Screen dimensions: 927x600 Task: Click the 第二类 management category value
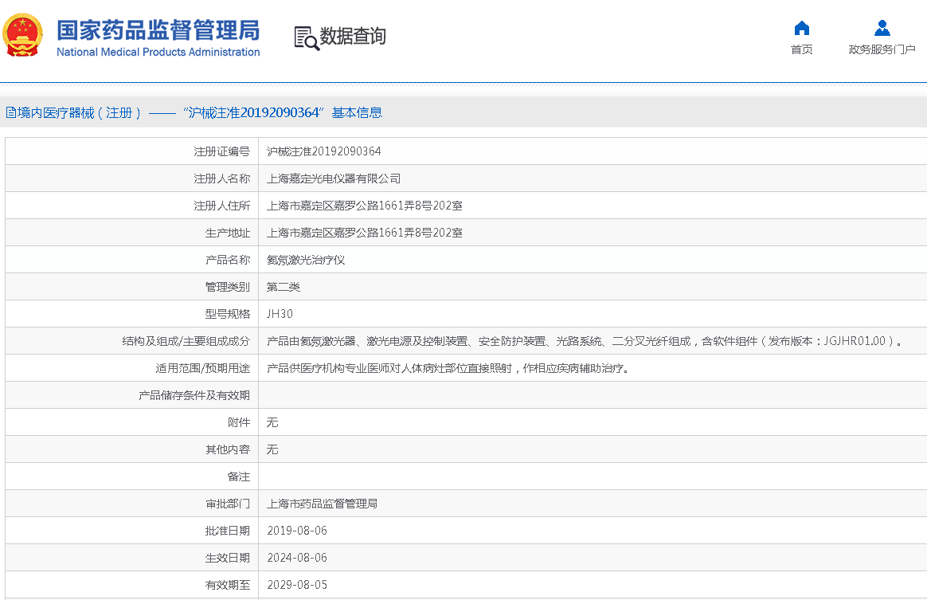283,287
